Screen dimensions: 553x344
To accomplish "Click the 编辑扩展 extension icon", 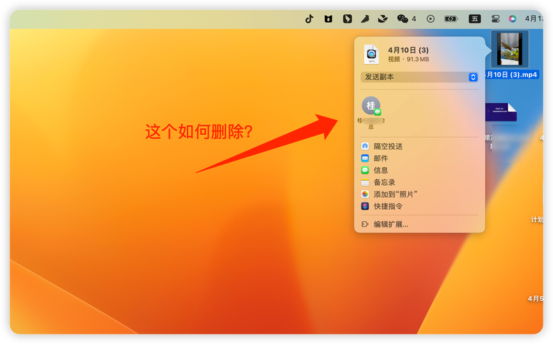I will click(x=365, y=224).
